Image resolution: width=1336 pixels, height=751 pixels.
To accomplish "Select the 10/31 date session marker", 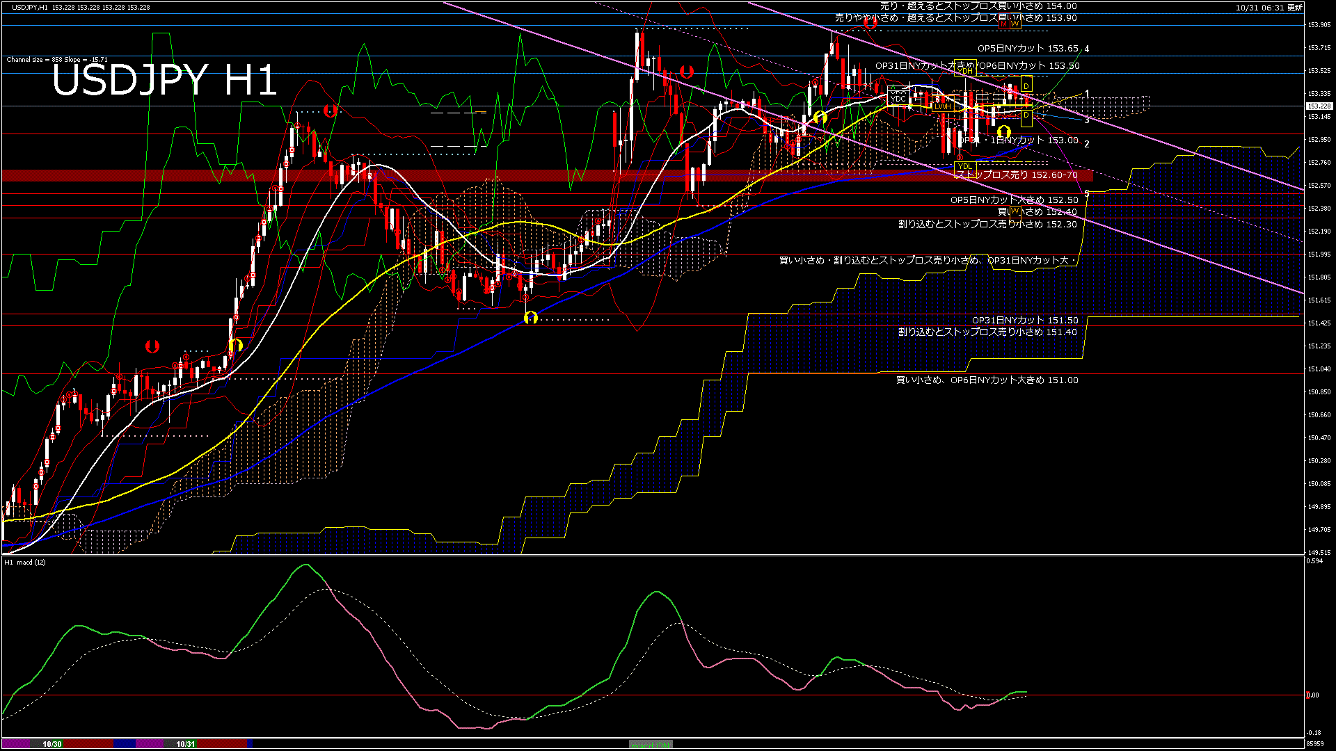I will click(186, 744).
